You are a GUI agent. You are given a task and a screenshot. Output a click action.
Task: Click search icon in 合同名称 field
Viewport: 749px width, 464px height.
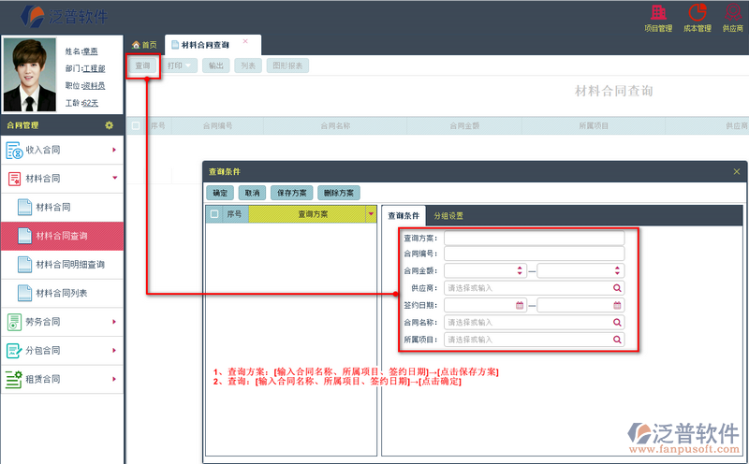pos(617,322)
